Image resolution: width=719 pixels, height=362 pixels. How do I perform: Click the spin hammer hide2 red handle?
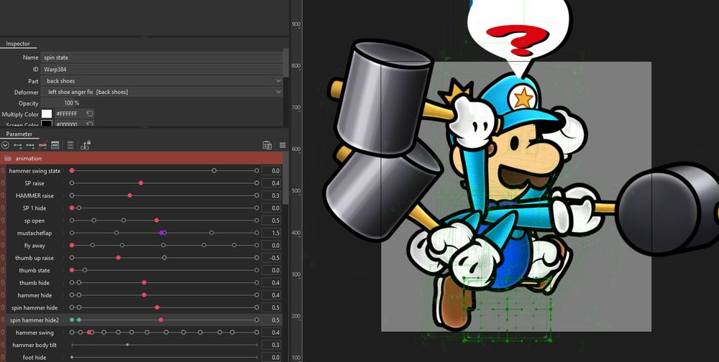[160, 320]
